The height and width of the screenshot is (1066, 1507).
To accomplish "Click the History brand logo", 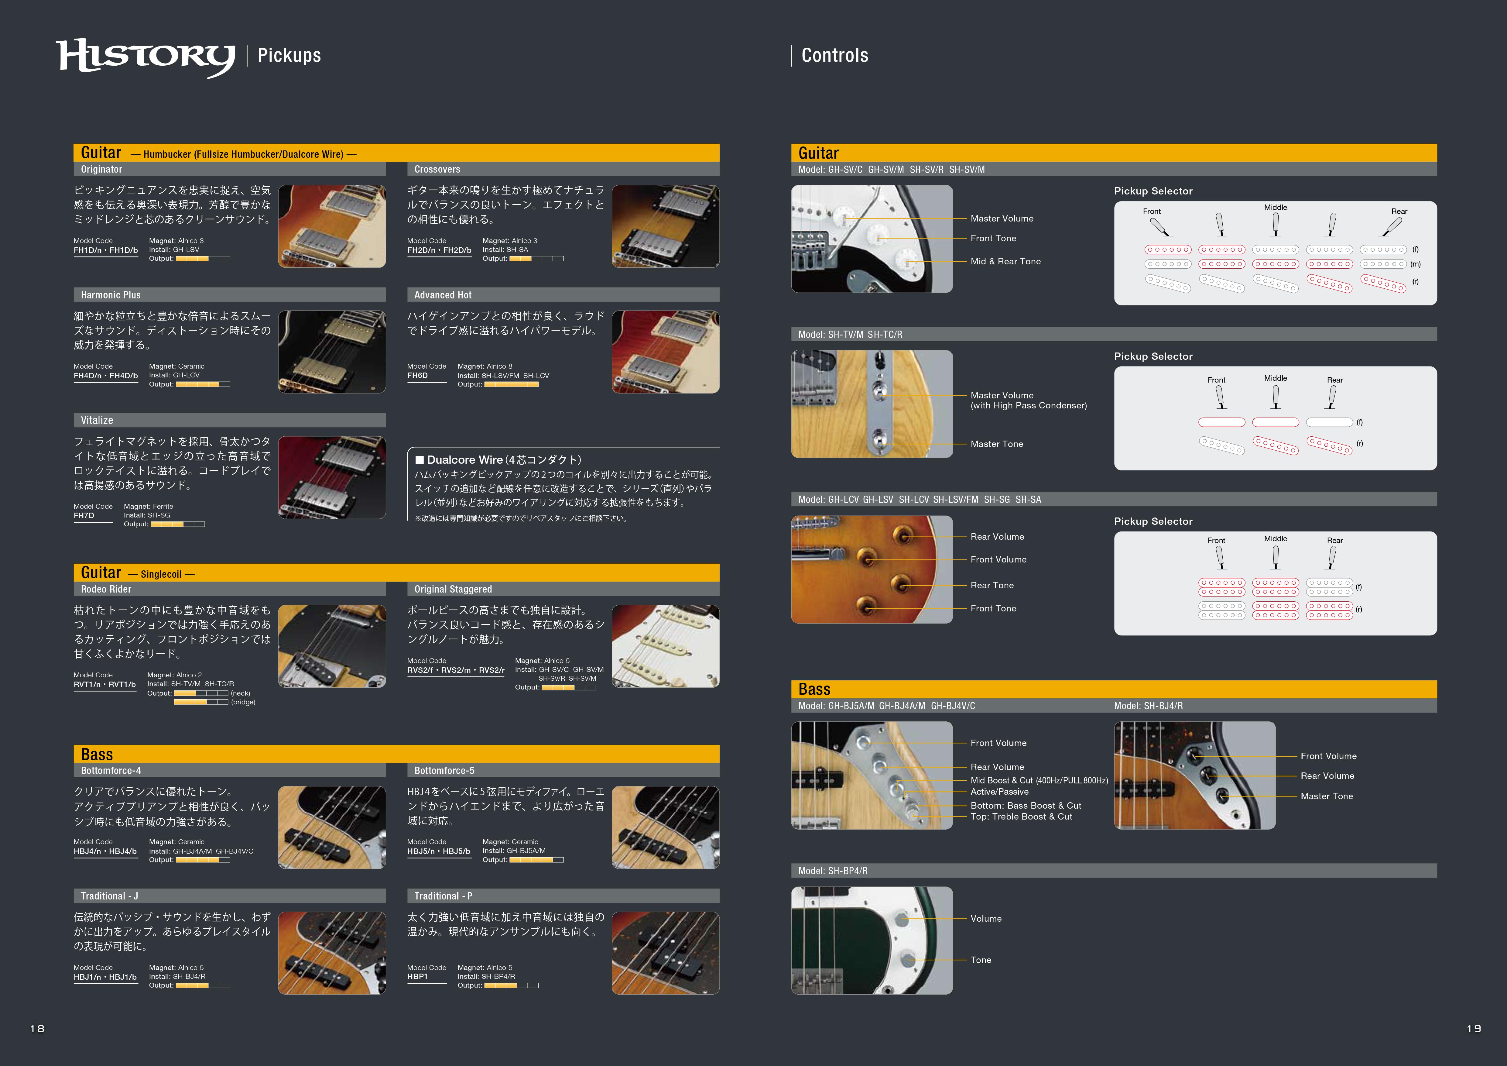I will (145, 58).
